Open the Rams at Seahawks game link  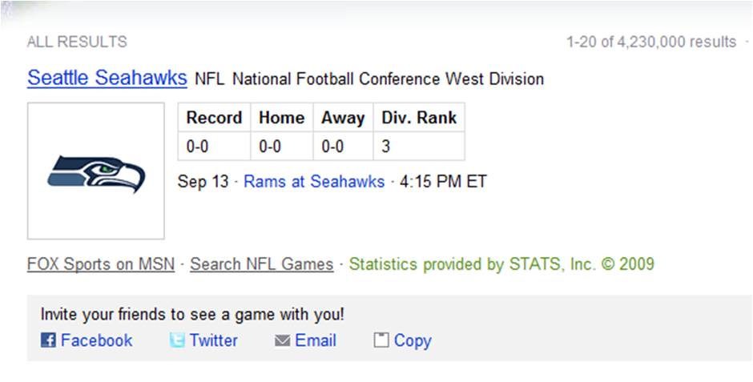click(x=314, y=182)
